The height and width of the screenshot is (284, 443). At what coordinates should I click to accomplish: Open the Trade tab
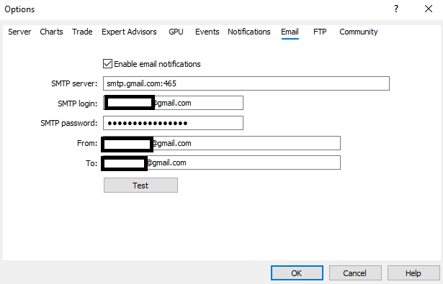click(x=82, y=32)
